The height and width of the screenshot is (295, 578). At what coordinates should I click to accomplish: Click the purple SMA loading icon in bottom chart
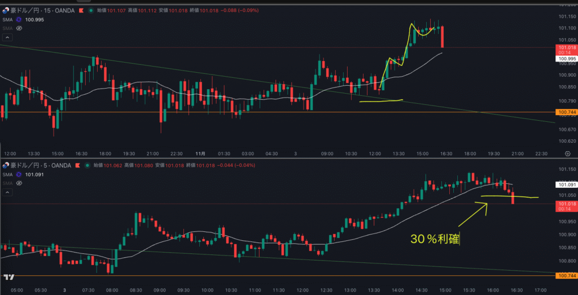pyautogui.click(x=19, y=174)
